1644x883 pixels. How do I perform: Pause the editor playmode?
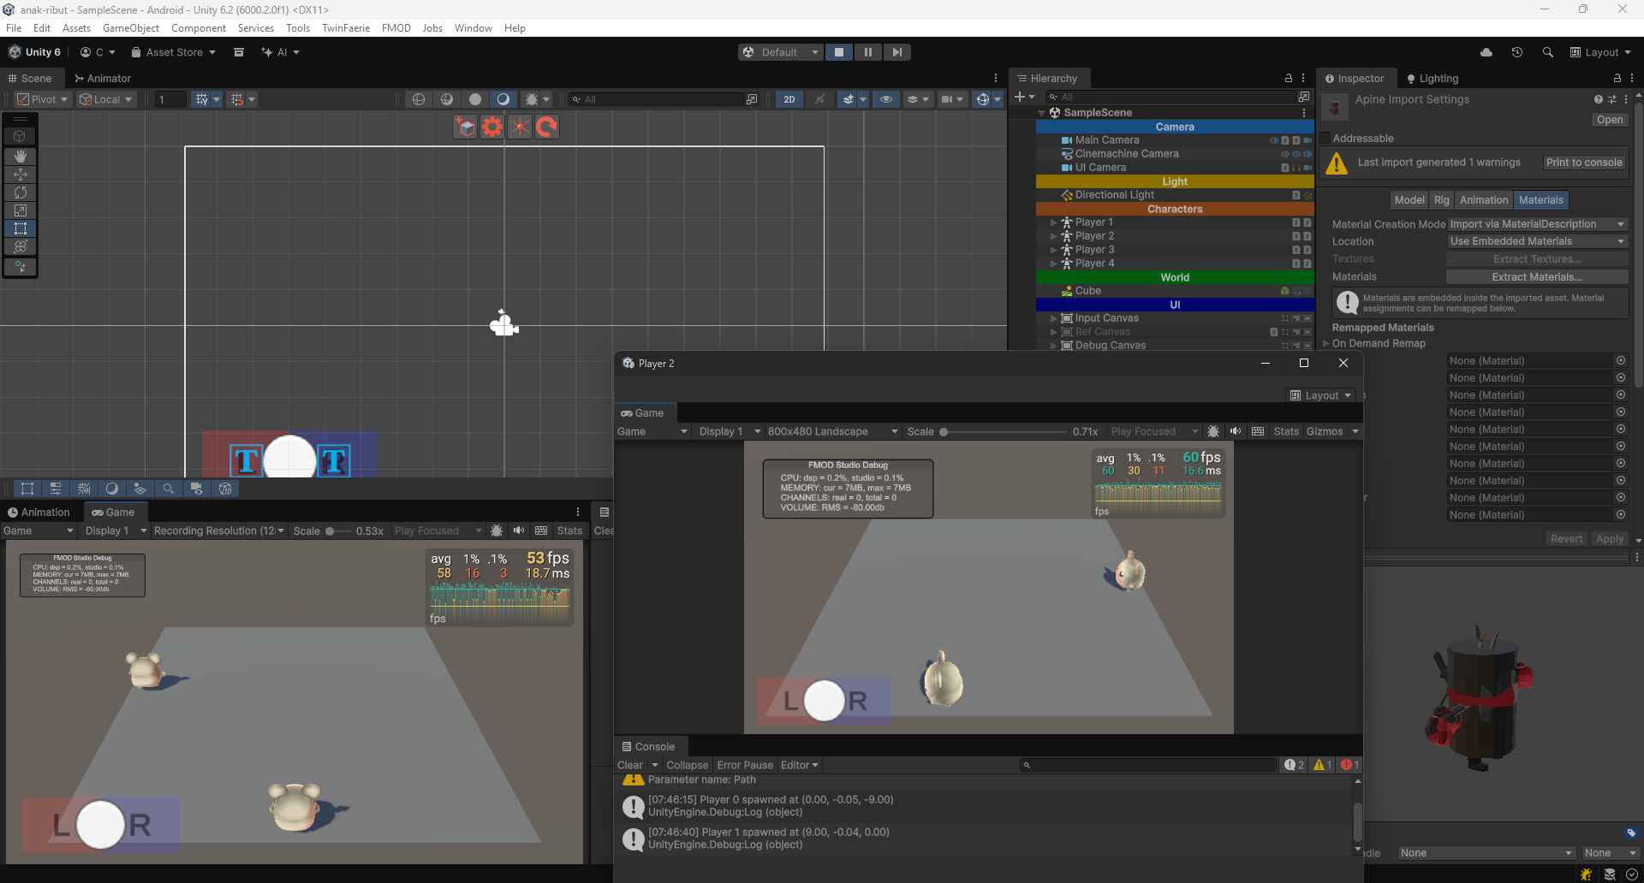(x=868, y=52)
